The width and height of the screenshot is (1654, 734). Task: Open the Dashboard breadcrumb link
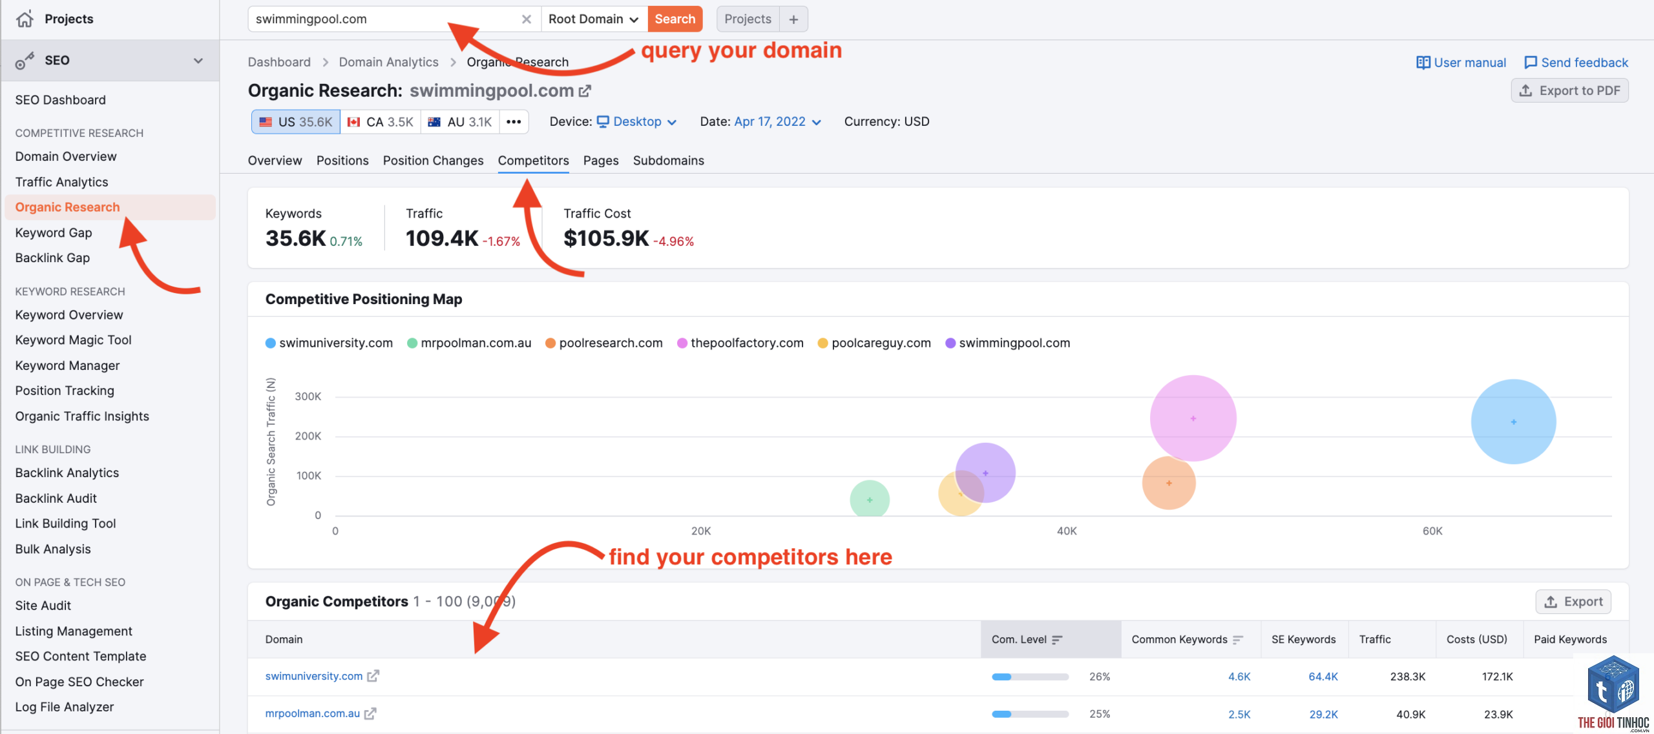point(279,63)
